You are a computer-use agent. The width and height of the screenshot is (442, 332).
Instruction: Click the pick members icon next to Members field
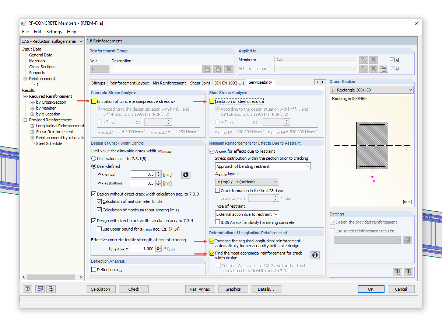coord(364,60)
